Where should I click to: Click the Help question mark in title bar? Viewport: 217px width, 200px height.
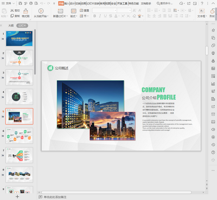[x=202, y=3]
